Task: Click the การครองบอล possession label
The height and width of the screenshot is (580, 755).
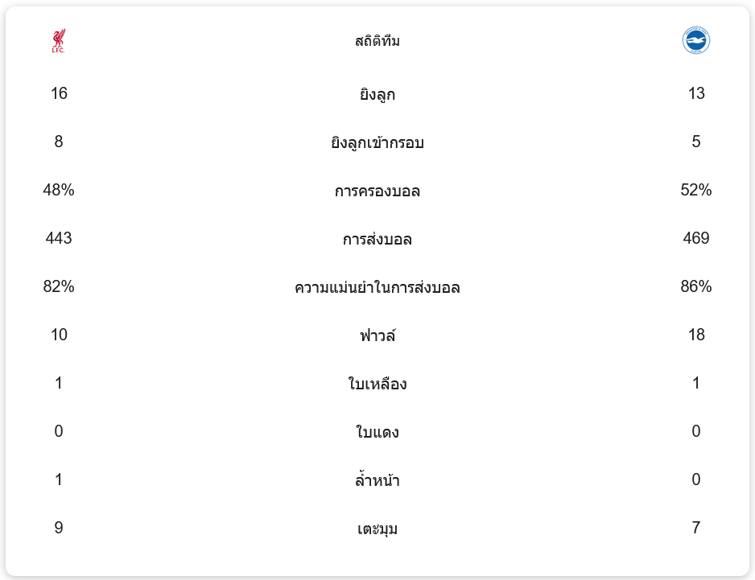Action: (377, 191)
